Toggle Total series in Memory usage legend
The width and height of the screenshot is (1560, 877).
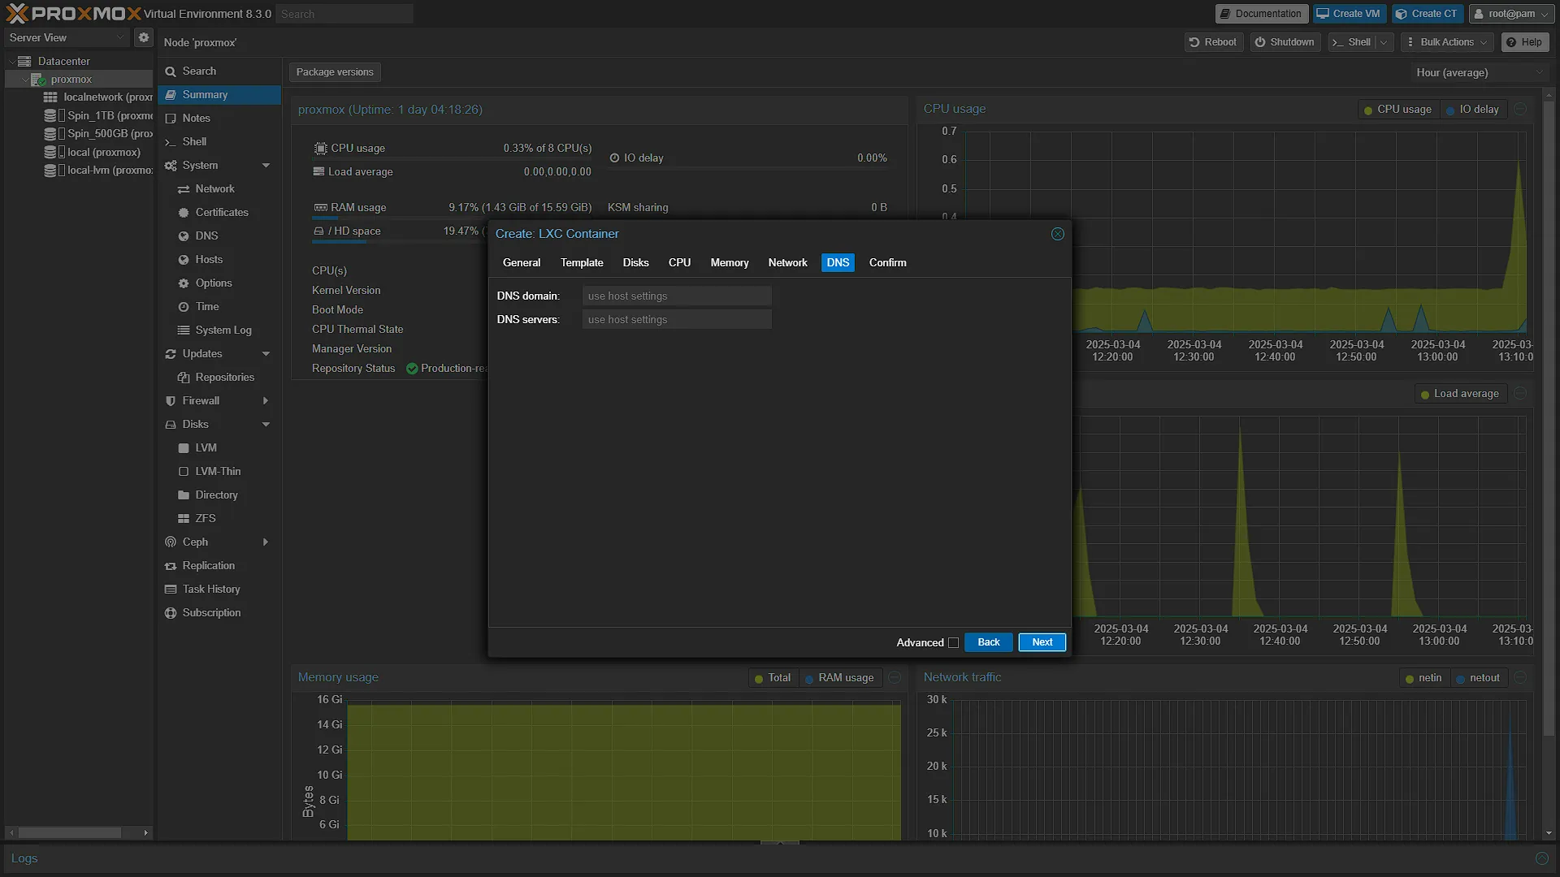(773, 678)
